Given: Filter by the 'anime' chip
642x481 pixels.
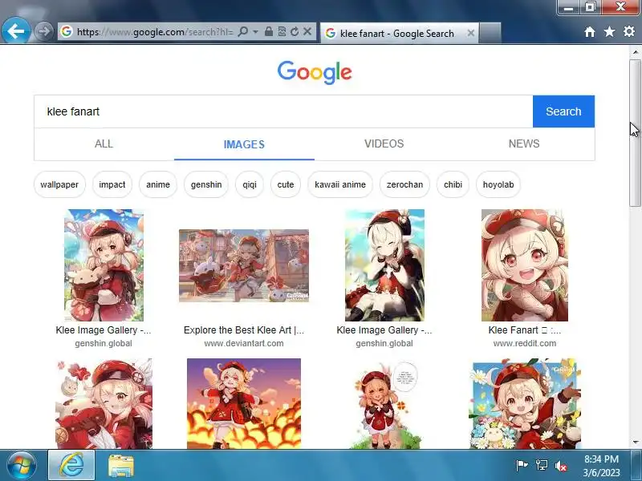Looking at the screenshot, I should click(158, 184).
